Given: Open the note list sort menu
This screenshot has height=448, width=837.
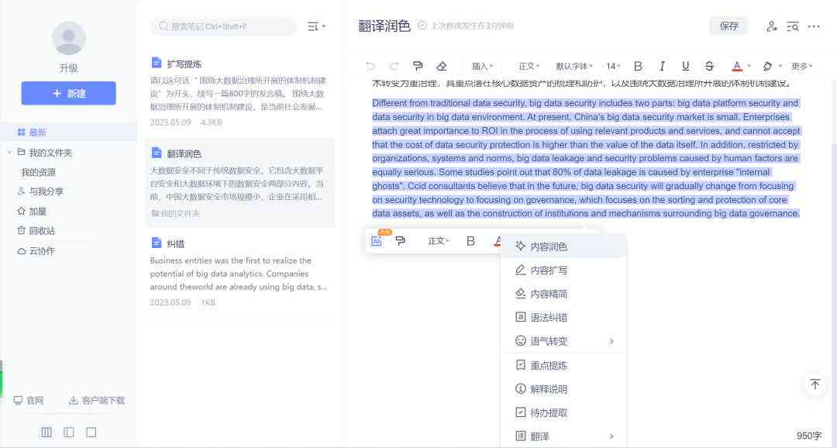Looking at the screenshot, I should (316, 26).
